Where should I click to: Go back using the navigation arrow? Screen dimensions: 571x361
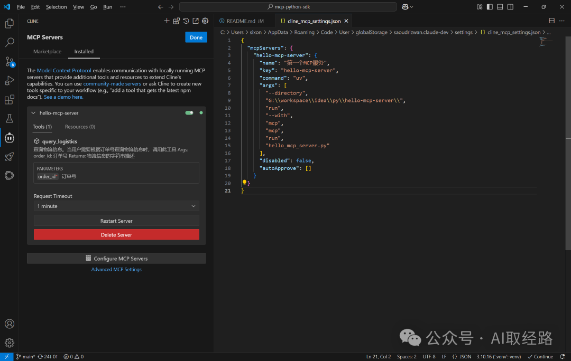click(161, 7)
